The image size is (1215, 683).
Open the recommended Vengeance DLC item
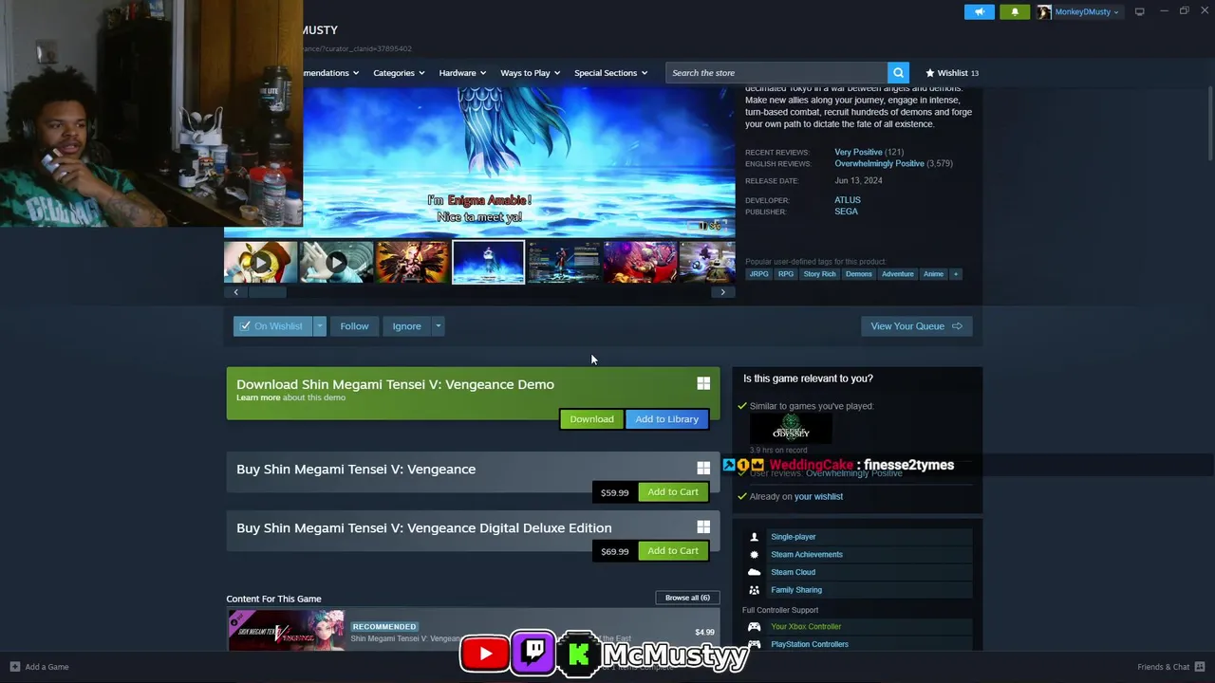(x=473, y=631)
